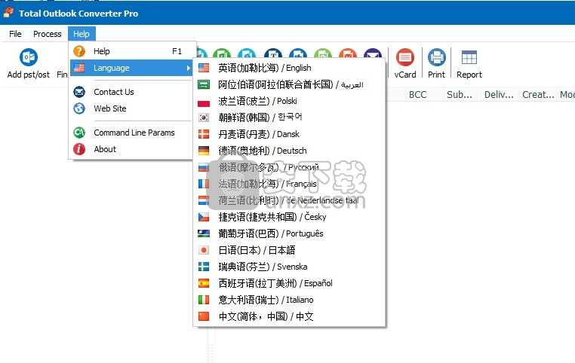Switch language to Svenska
The width and height of the screenshot is (575, 363).
pos(289,267)
